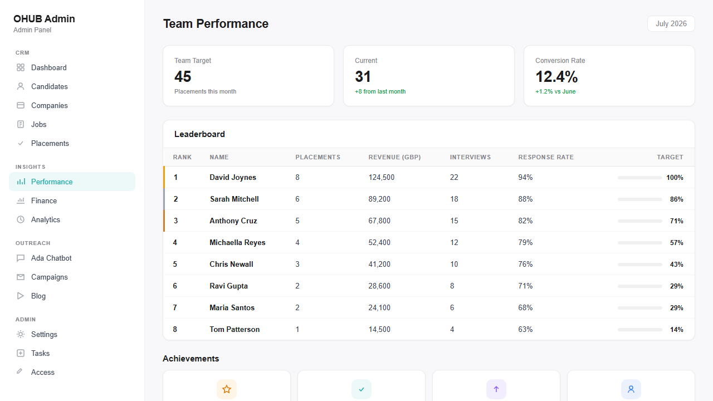Click the name Tom Patterson

click(x=235, y=329)
